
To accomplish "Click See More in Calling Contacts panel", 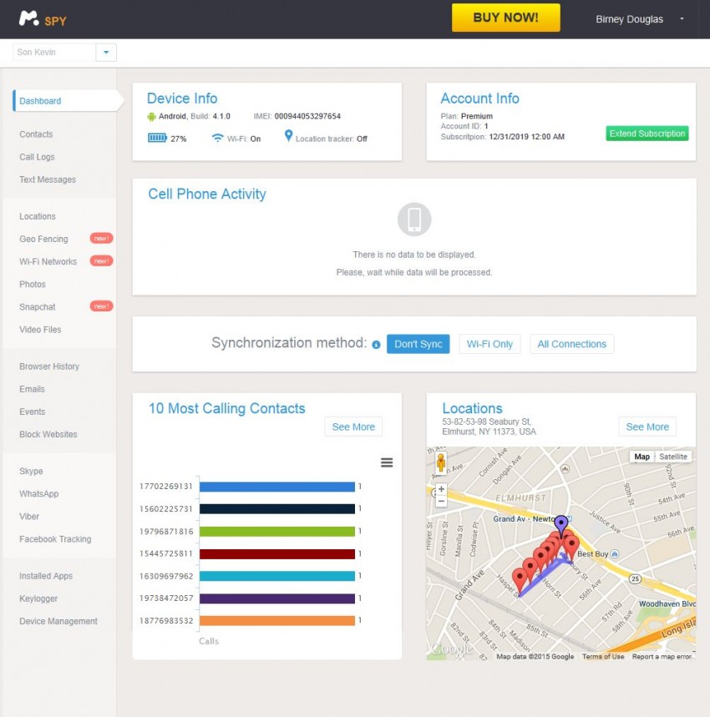I will point(353,427).
